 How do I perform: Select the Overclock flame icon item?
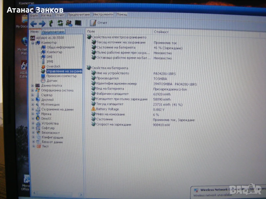(x=53, y=66)
